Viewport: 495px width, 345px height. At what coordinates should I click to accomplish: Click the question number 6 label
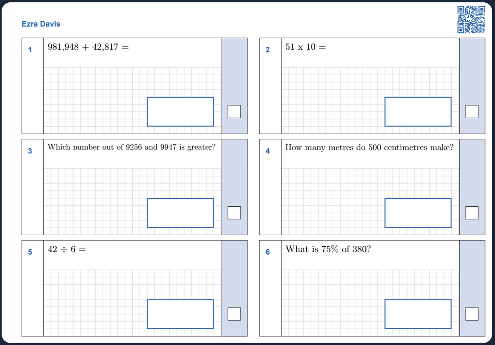click(268, 252)
